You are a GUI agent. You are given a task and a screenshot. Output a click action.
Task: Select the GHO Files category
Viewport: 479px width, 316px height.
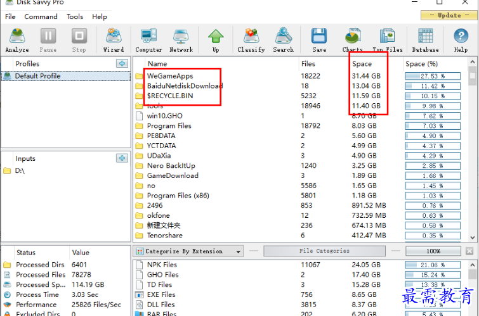300,275
